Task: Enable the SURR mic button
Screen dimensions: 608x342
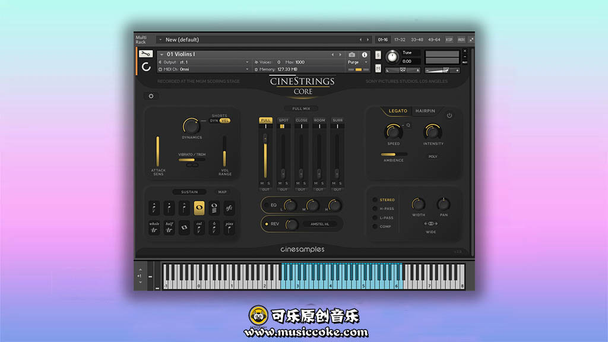Action: 337,120
